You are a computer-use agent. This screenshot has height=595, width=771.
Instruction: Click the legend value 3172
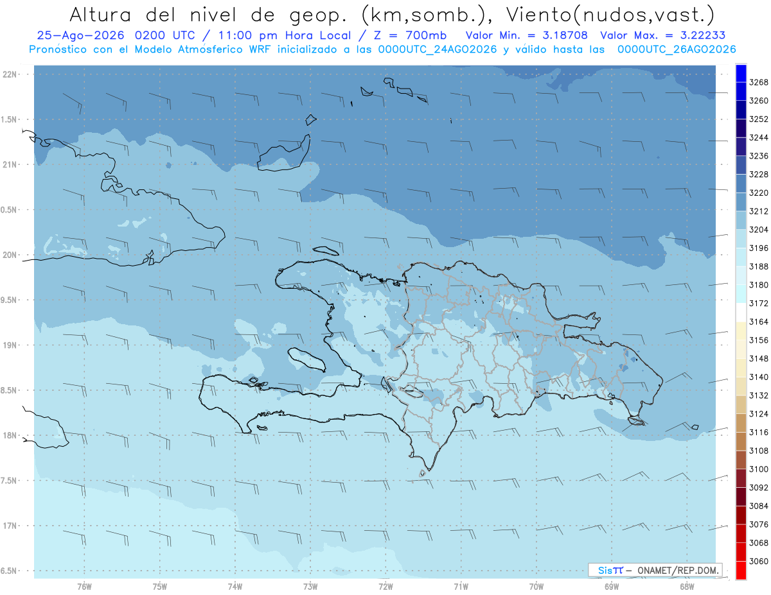coord(759,303)
